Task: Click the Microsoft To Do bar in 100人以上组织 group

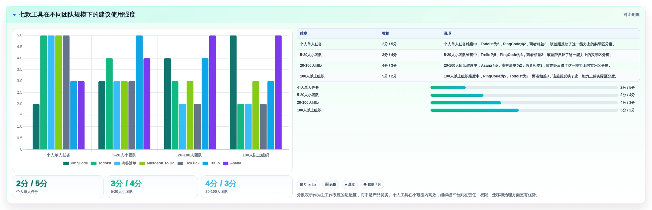Action: tap(256, 115)
